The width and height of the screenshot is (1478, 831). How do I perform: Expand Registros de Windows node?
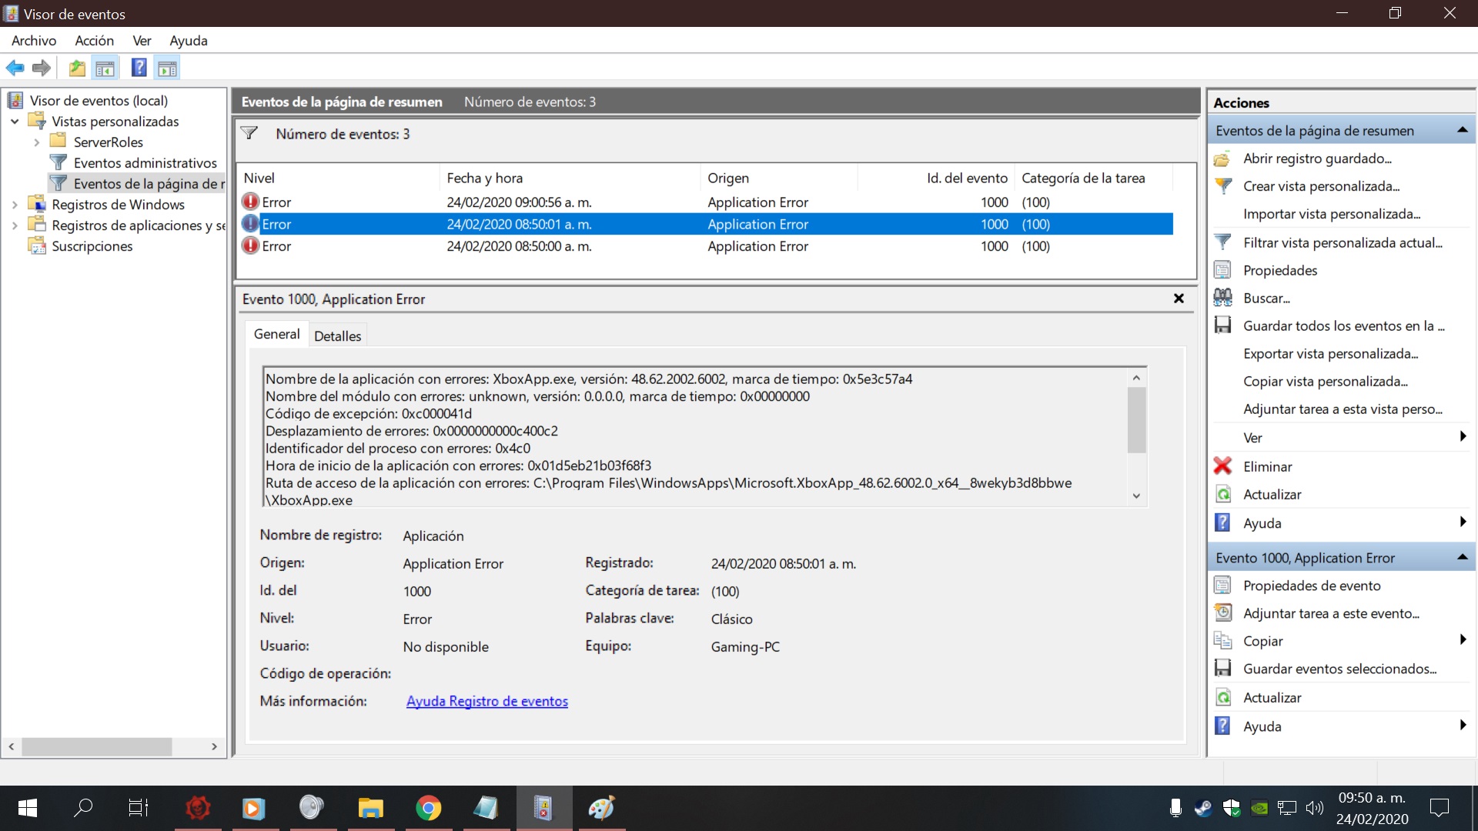pos(15,205)
